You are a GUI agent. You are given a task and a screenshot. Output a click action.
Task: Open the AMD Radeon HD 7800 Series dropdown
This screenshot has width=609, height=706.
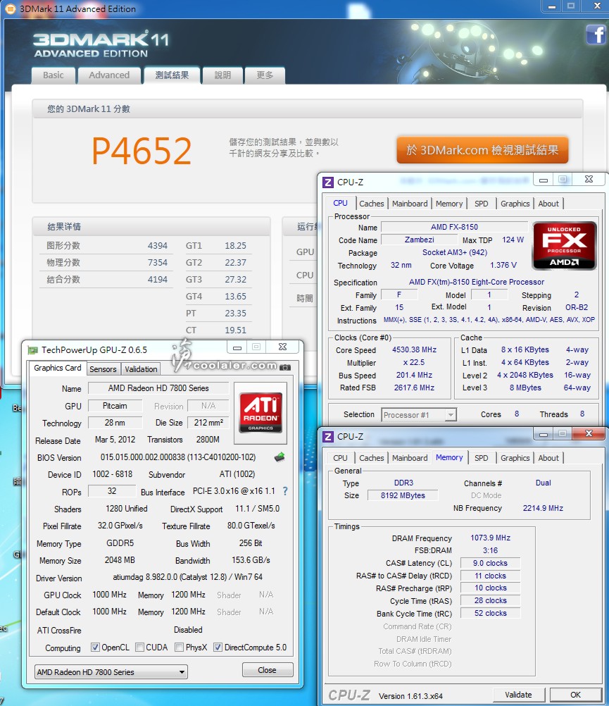coord(111,671)
